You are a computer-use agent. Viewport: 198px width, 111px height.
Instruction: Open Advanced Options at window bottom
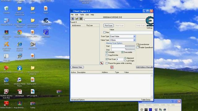pyautogui.click(x=78, y=100)
